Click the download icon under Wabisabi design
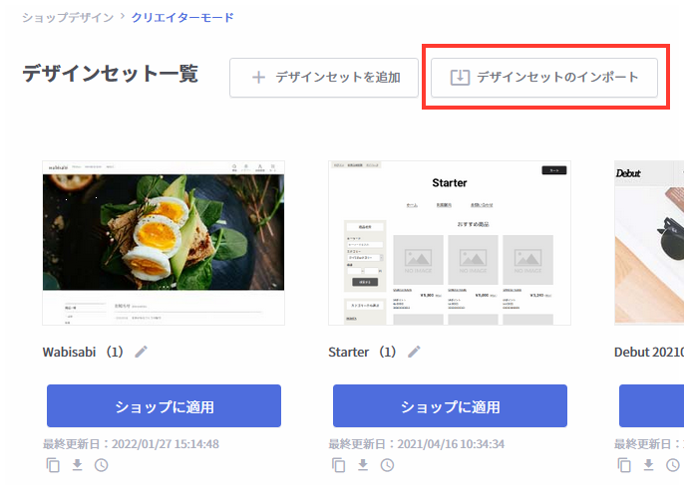This screenshot has height=490, width=684. [x=77, y=465]
